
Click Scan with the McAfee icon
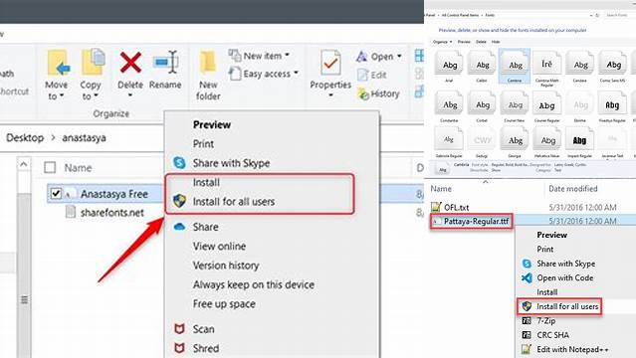(x=203, y=329)
